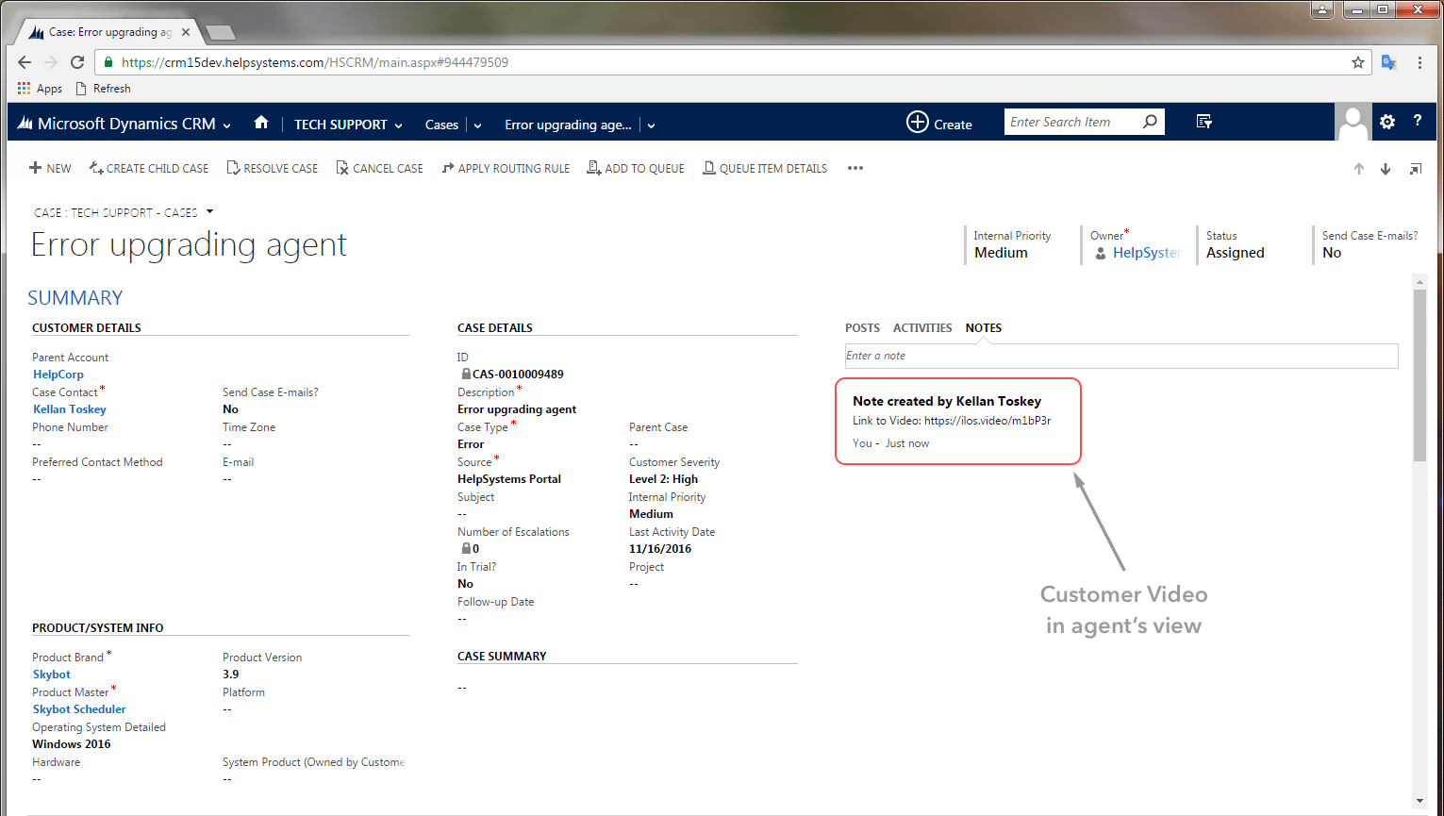
Task: Click QUEUE ITEM DETAILS command
Action: tap(765, 168)
